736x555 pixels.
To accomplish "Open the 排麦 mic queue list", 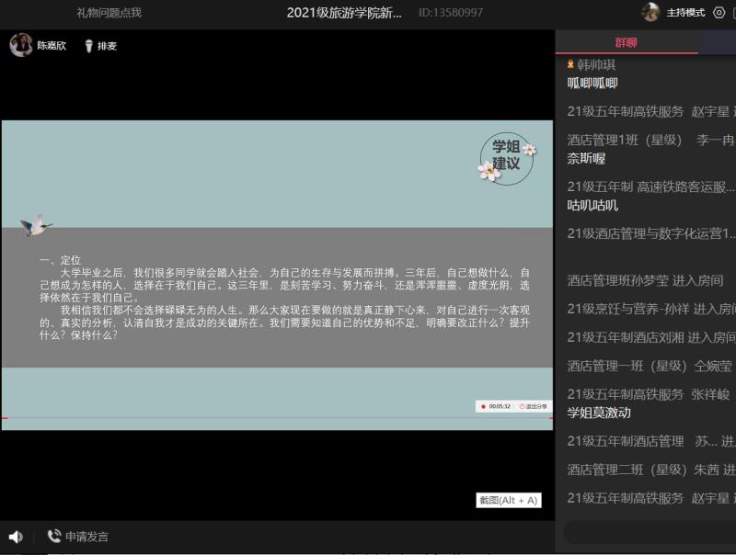I will pyautogui.click(x=107, y=46).
